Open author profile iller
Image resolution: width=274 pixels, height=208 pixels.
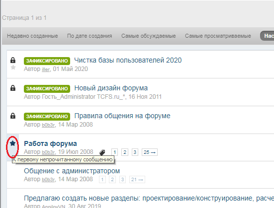click(x=46, y=69)
